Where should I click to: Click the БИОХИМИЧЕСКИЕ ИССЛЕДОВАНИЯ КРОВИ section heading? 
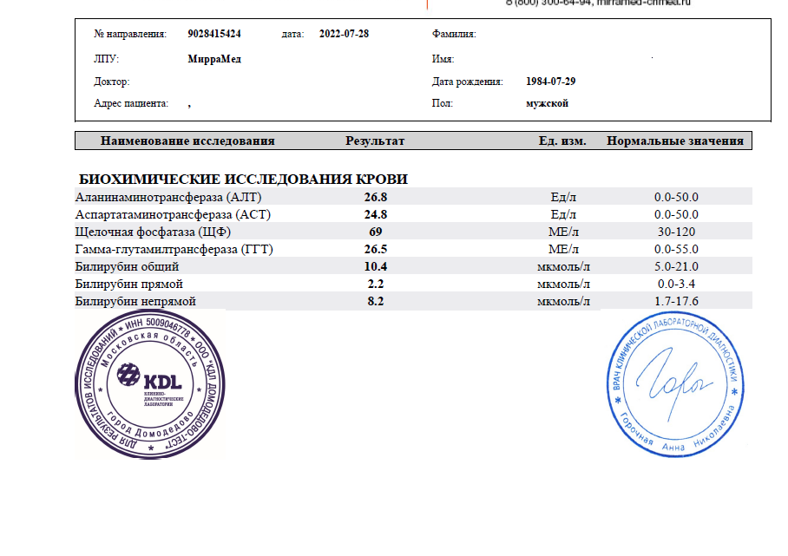tap(244, 179)
